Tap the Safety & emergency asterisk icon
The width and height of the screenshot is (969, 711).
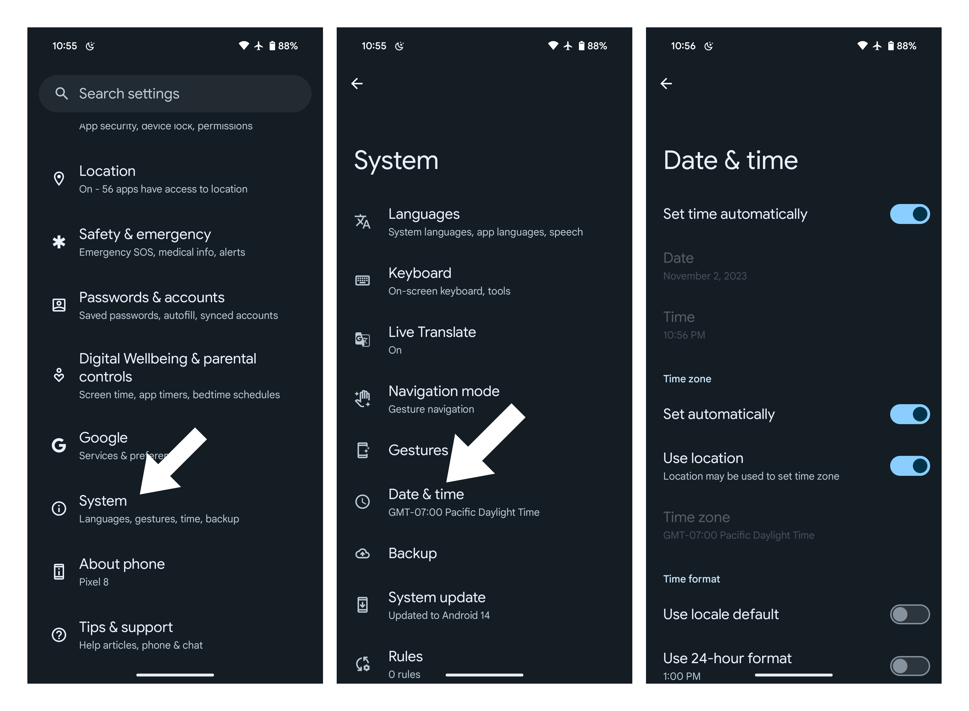pyautogui.click(x=59, y=242)
